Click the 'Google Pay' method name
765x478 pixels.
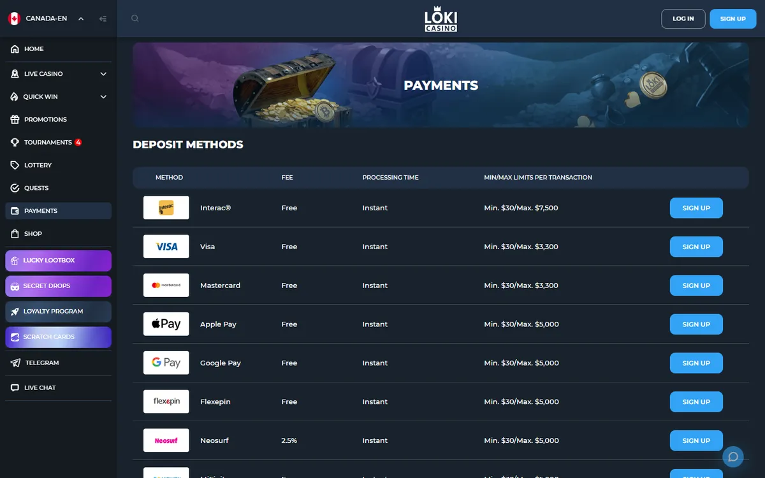221,363
